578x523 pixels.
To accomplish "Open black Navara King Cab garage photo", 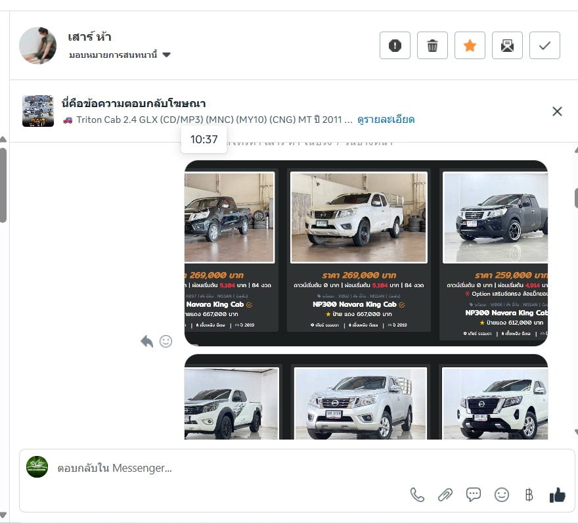I will point(229,217).
